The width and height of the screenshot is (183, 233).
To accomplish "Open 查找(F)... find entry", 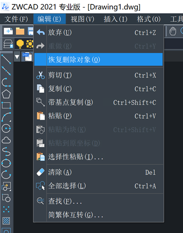I will 99,201.
